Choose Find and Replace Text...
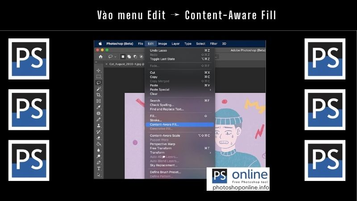Viewport: 357px width, 201px height. pyautogui.click(x=180, y=109)
